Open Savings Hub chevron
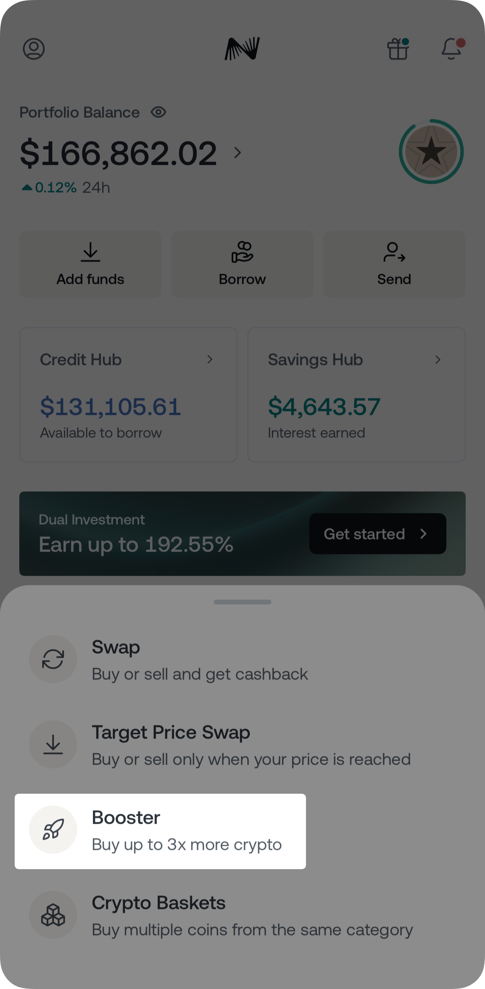485x989 pixels. 438,359
